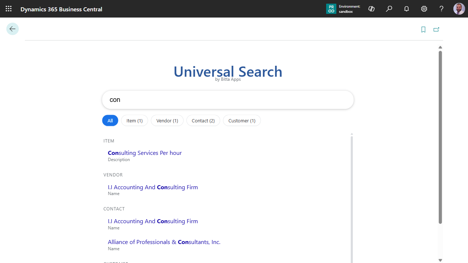468x263 pixels.
Task: Open the Settings gear menu
Action: coord(424,9)
